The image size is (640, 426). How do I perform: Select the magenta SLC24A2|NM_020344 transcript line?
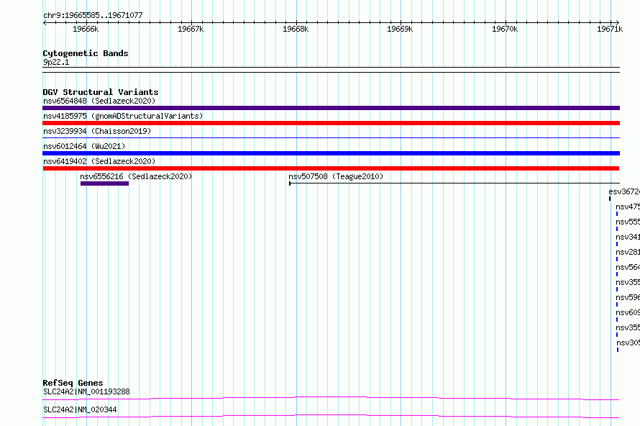point(331,416)
